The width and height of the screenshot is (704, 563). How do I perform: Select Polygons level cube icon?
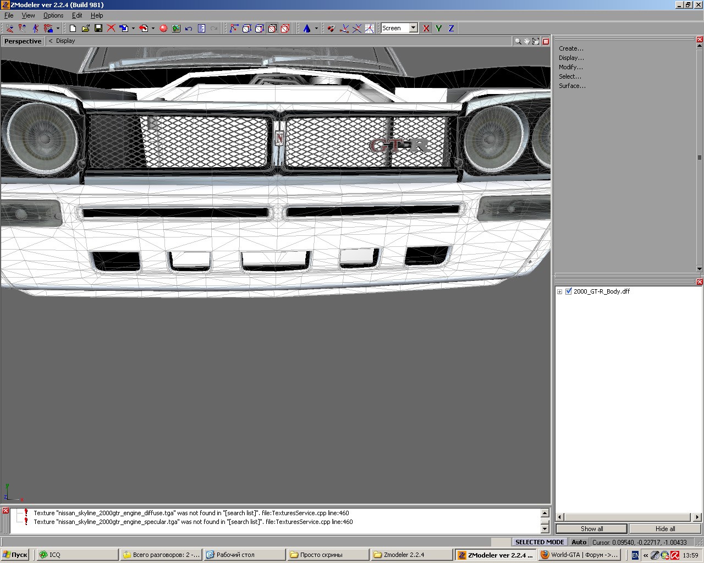[272, 28]
